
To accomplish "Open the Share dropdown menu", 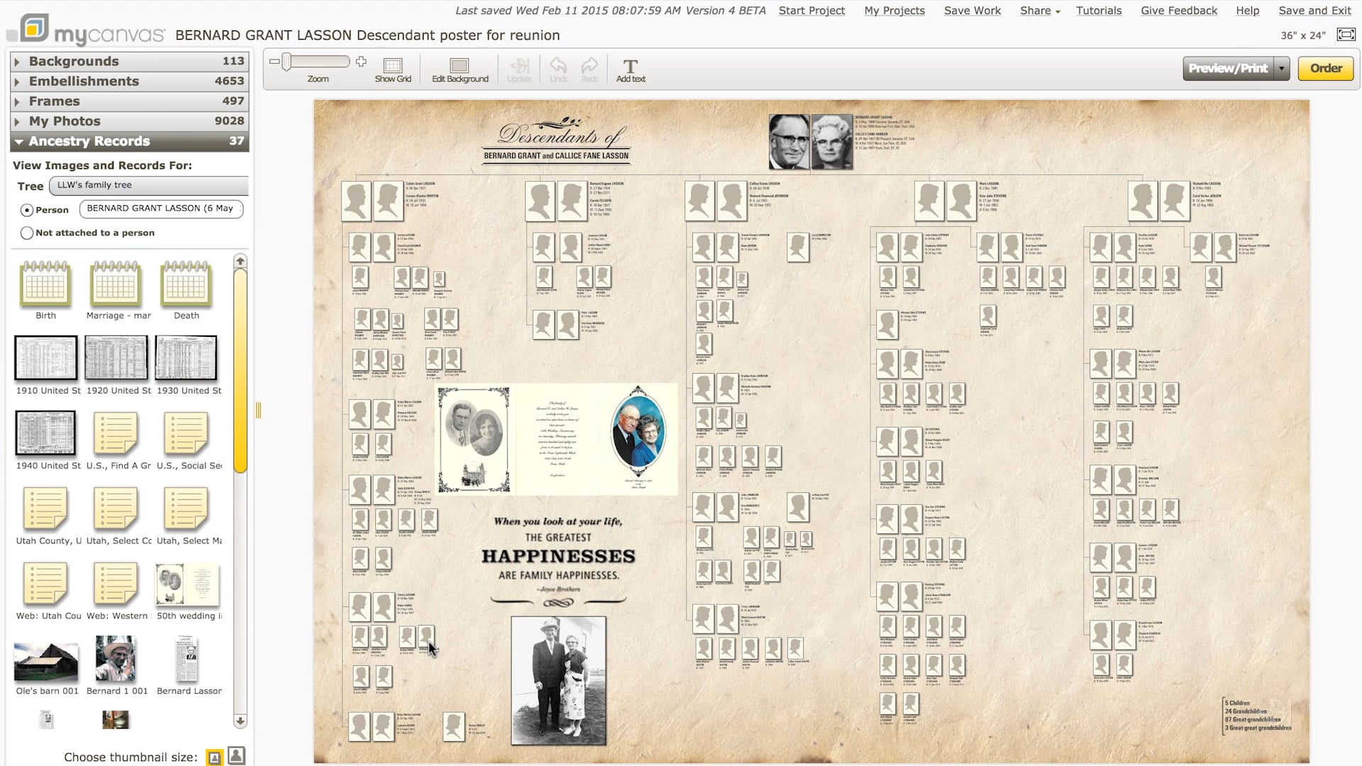I will click(1039, 11).
